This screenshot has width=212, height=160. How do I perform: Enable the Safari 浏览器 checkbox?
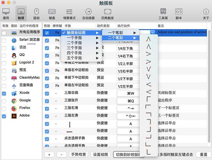[4, 40]
